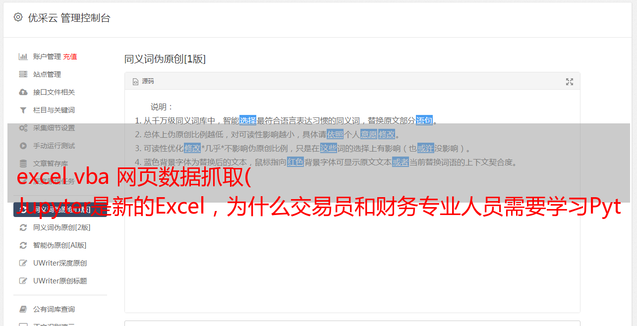Toggle 源码 source view button

pyautogui.click(x=143, y=81)
